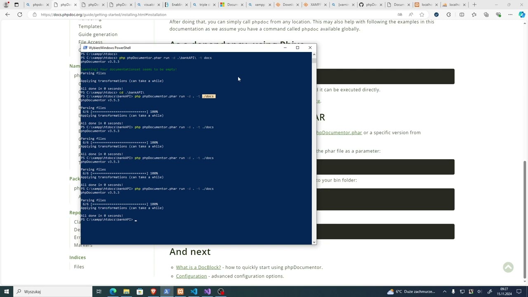Open Visual Studio from the taskbar
The height and width of the screenshot is (297, 528).
207,292
